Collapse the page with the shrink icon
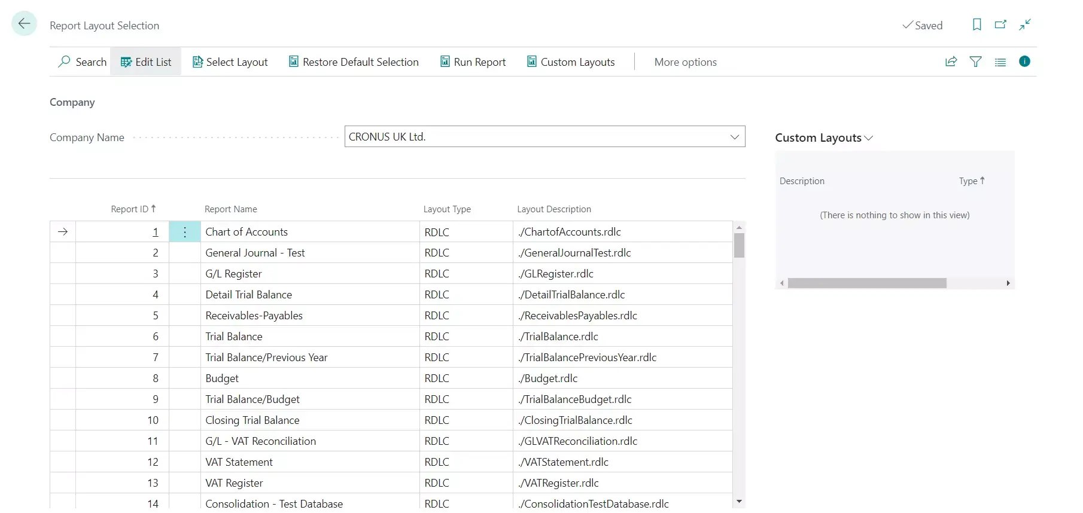Image resolution: width=1083 pixels, height=513 pixels. click(x=1025, y=25)
